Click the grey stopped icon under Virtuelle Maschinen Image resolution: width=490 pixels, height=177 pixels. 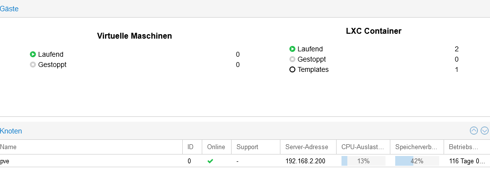tap(33, 65)
